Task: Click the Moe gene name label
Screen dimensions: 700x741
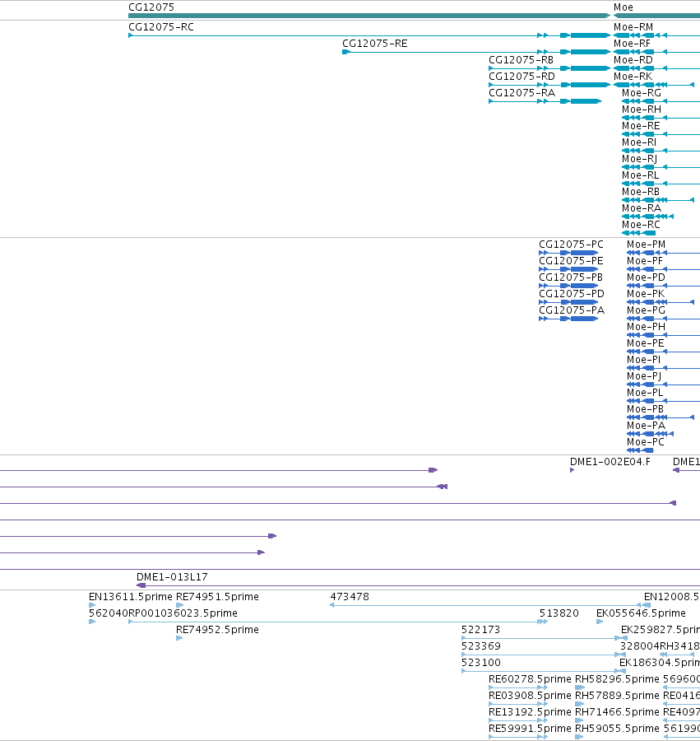Action: coord(623,7)
